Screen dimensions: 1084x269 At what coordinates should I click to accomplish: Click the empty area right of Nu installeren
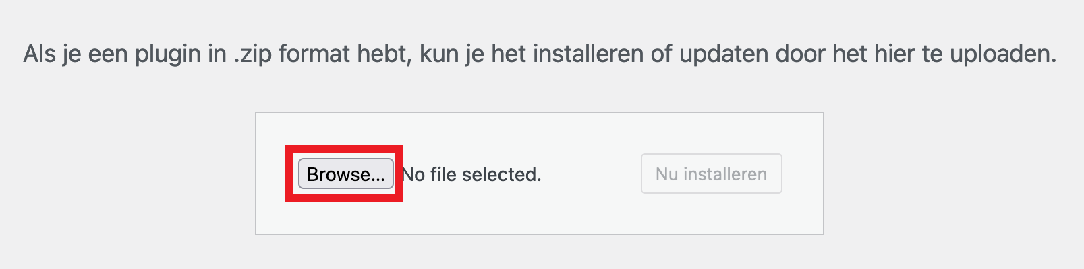[x=803, y=174]
